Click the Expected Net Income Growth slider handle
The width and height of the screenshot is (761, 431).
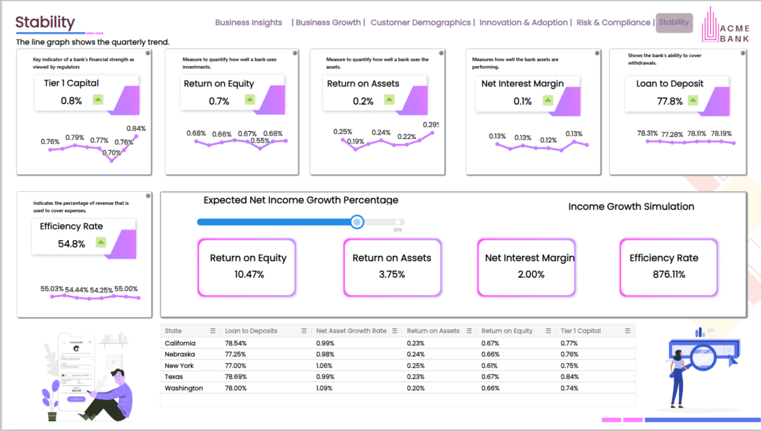click(357, 222)
